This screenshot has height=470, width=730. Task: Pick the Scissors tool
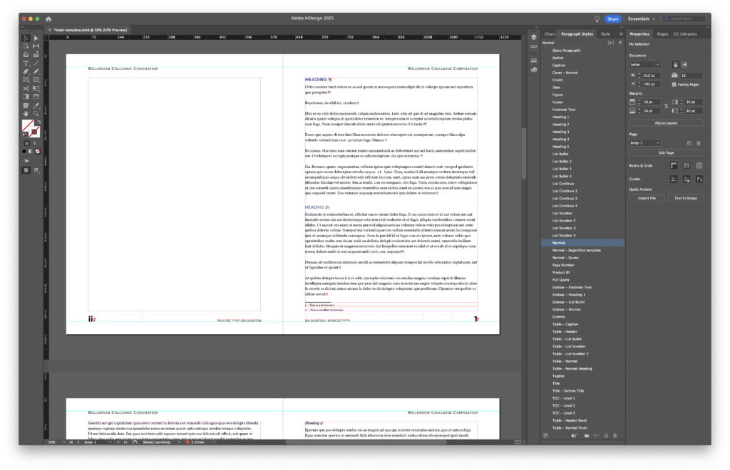26,88
